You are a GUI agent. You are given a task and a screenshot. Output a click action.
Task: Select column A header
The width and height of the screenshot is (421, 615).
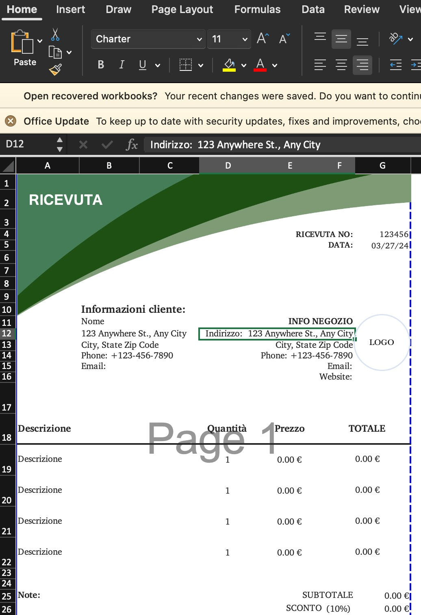[x=48, y=165]
